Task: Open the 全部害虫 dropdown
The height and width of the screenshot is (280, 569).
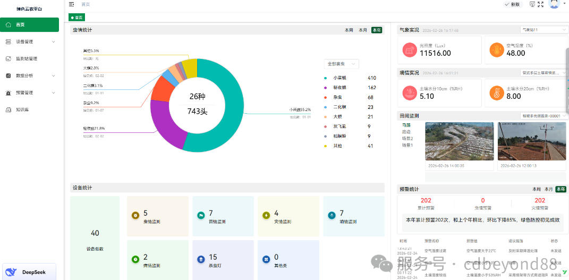Action: tap(342, 64)
